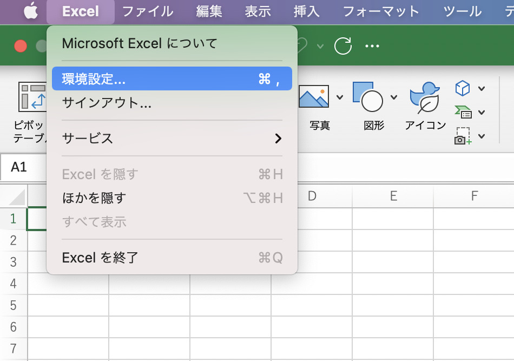This screenshot has width=514, height=361.
Task: Open the ファイル menu
Action: 148,12
